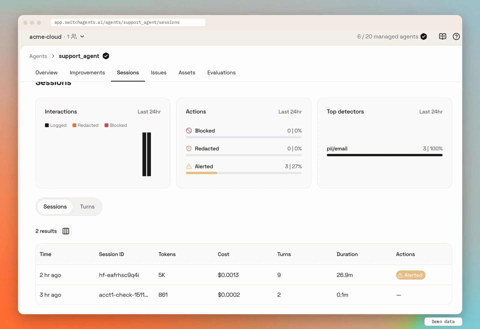Click the support_agent verified badge
Viewport: 480px width, 329px height.
106,56
